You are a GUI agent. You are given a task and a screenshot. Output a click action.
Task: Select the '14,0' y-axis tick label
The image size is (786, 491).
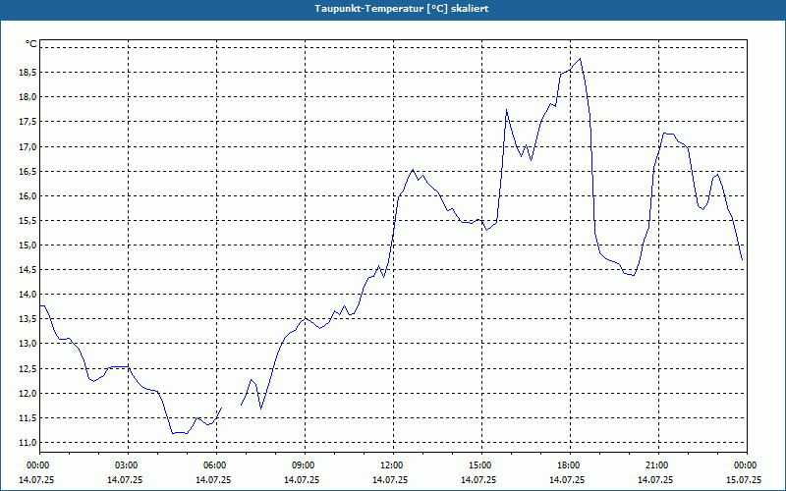coord(28,295)
